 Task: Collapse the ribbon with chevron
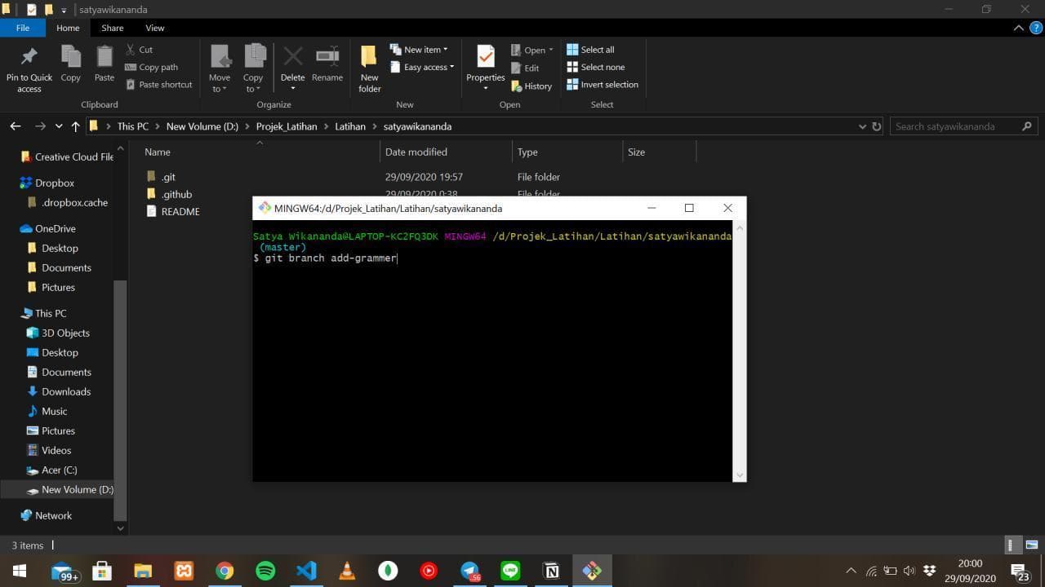click(1018, 28)
